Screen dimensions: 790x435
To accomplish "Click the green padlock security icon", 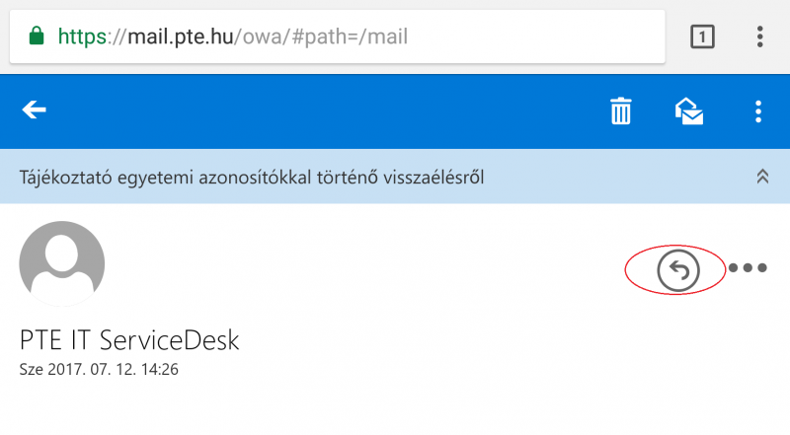I will (37, 36).
